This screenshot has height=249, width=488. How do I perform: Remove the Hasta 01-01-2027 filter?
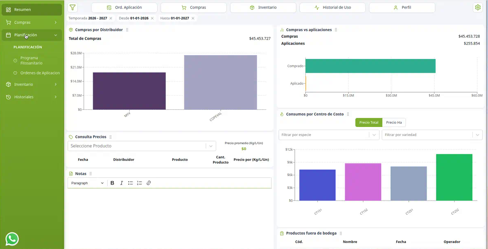[x=193, y=18]
